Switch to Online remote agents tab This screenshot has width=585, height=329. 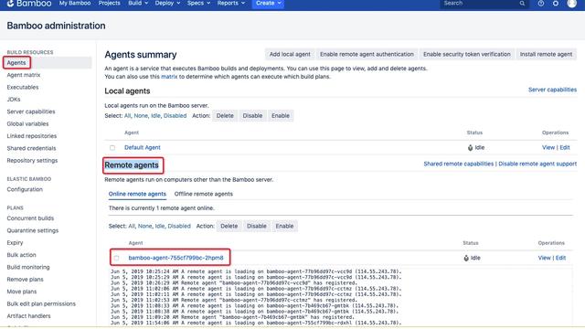pyautogui.click(x=137, y=194)
